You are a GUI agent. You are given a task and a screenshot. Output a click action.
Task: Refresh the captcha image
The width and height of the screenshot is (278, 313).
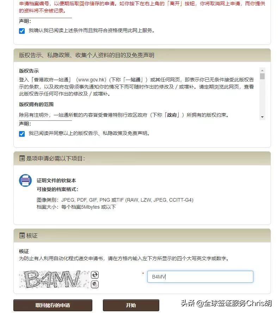tap(94, 275)
